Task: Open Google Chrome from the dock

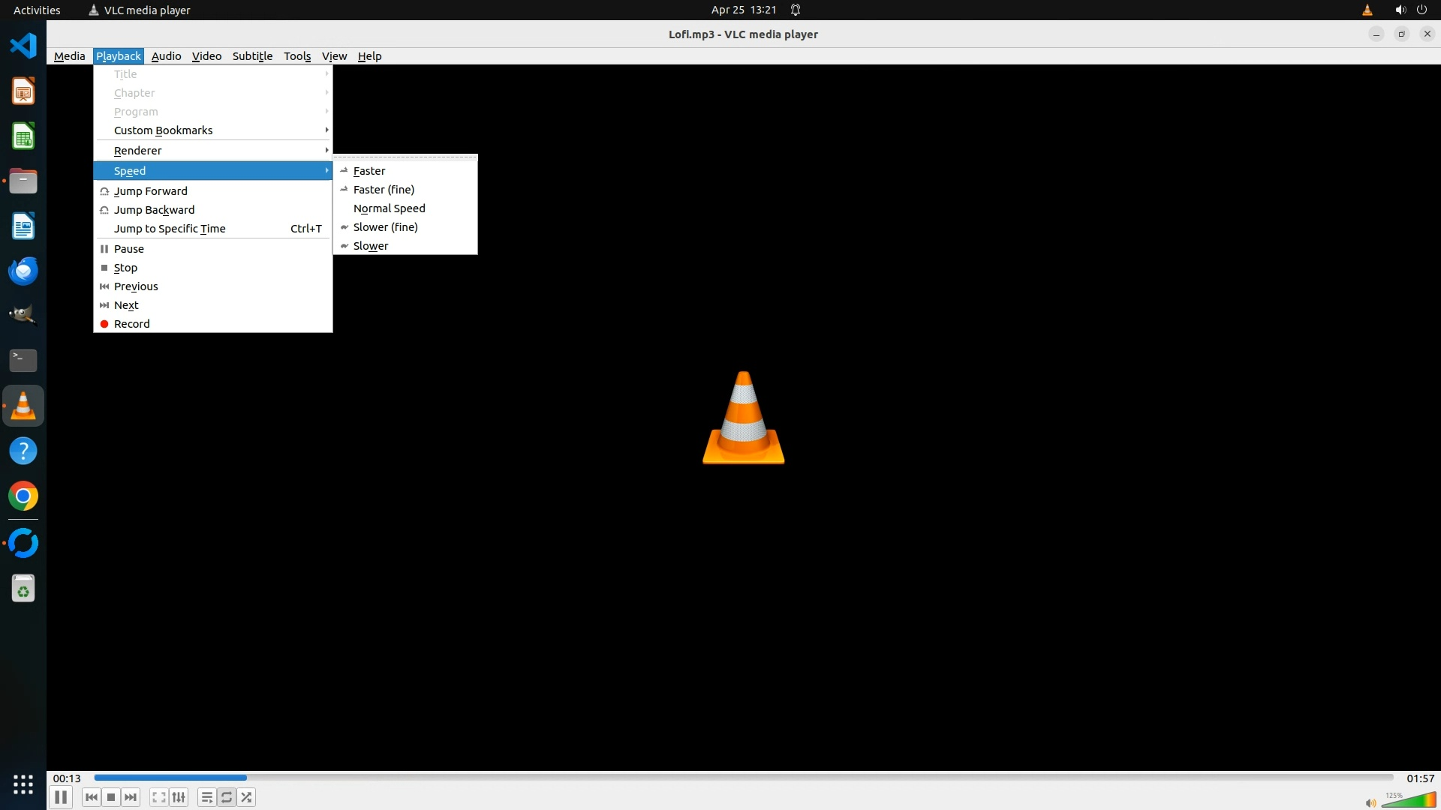Action: point(23,496)
